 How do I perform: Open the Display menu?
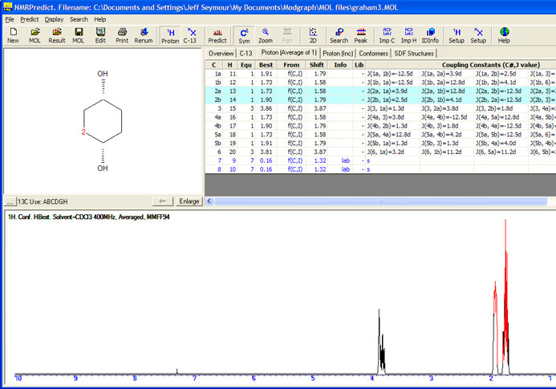pos(54,18)
